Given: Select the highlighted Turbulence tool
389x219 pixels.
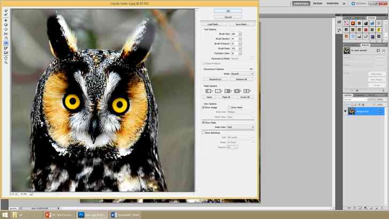Looking at the screenshot, I should [x=6, y=43].
